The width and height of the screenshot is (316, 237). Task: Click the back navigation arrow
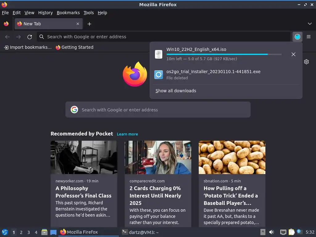[7, 37]
